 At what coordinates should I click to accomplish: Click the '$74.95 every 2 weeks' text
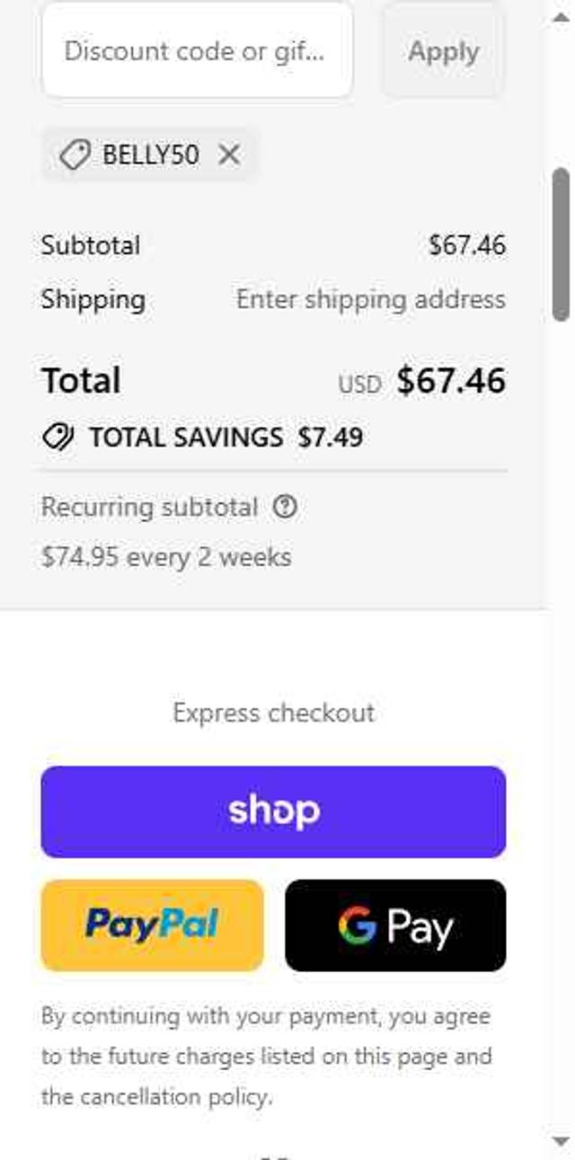click(166, 557)
